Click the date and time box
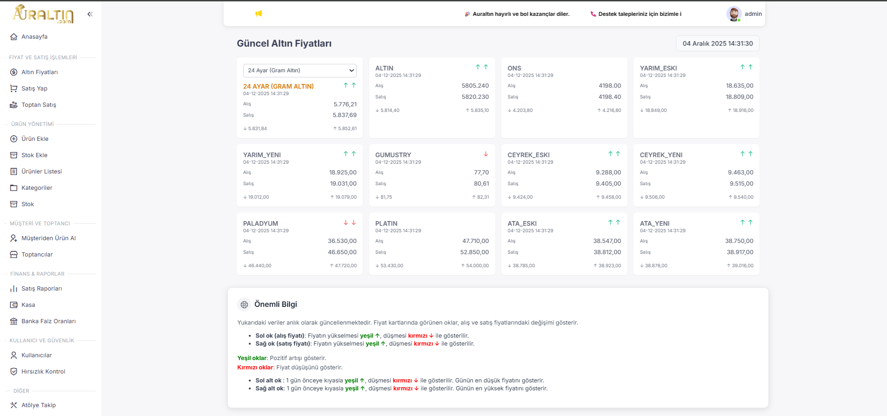 (x=718, y=43)
